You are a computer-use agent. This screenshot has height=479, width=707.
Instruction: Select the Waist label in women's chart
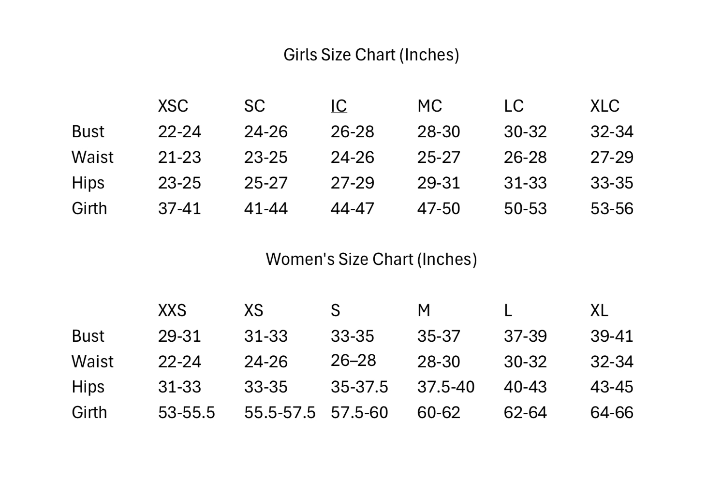click(x=92, y=362)
